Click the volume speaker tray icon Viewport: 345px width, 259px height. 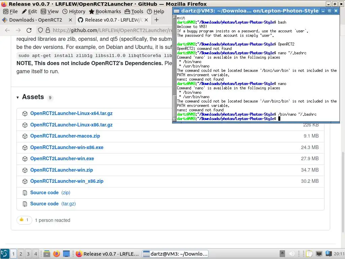click(292, 254)
